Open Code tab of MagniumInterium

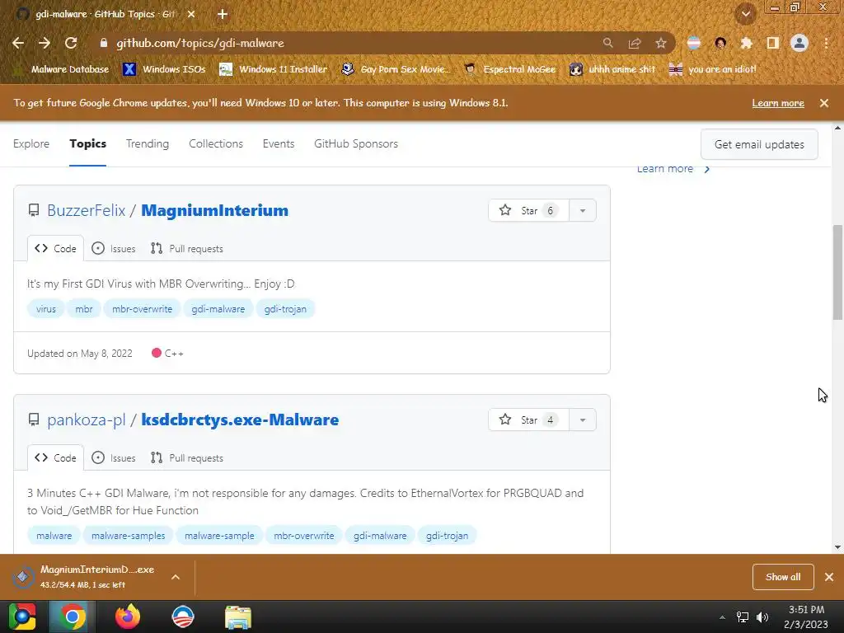[x=55, y=248]
